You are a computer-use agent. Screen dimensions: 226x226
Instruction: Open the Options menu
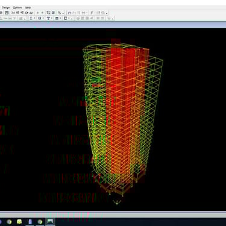[17, 7]
